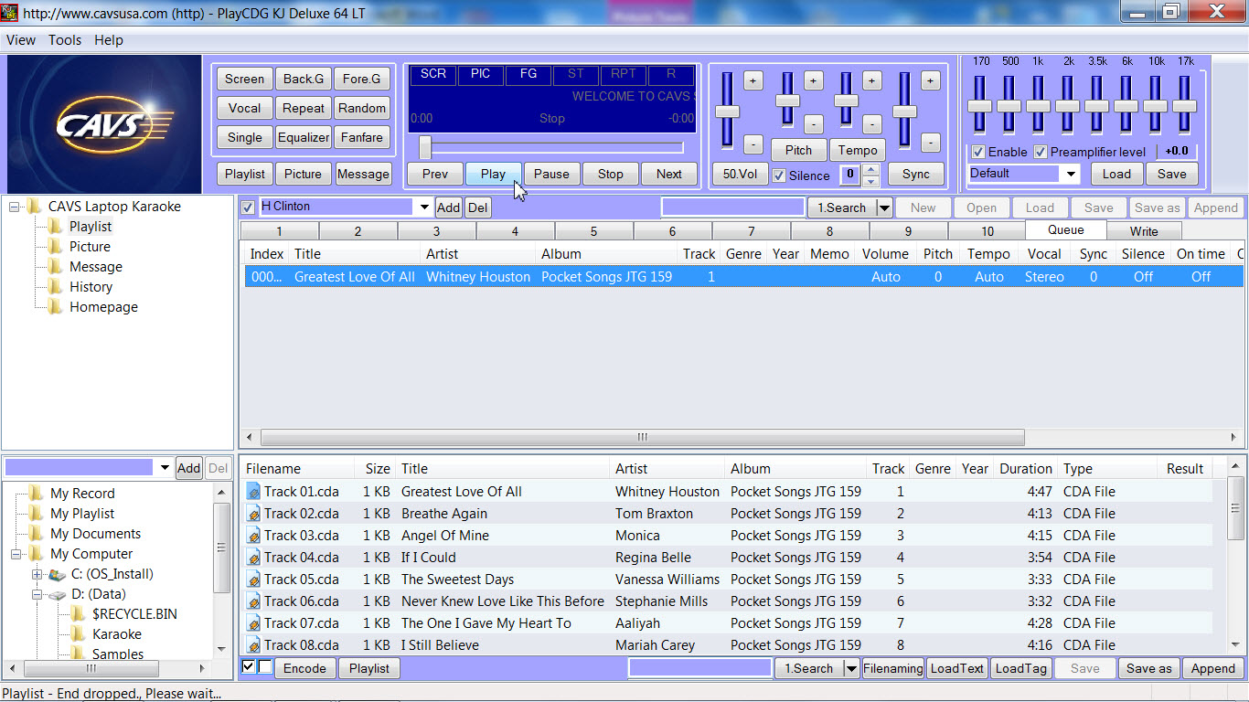Image resolution: width=1249 pixels, height=702 pixels.
Task: Click the Play button
Action: click(x=493, y=174)
